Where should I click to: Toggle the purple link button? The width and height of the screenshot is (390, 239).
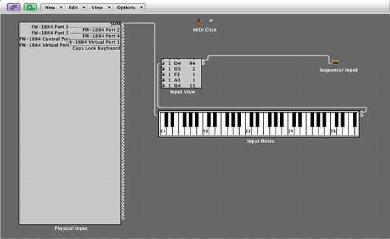pyautogui.click(x=14, y=7)
